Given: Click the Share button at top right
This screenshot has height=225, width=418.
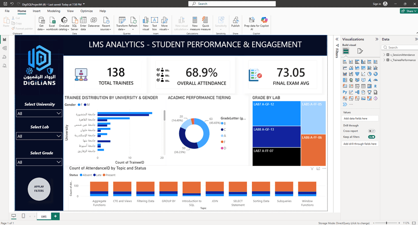Looking at the screenshot, I should tap(408, 11).
